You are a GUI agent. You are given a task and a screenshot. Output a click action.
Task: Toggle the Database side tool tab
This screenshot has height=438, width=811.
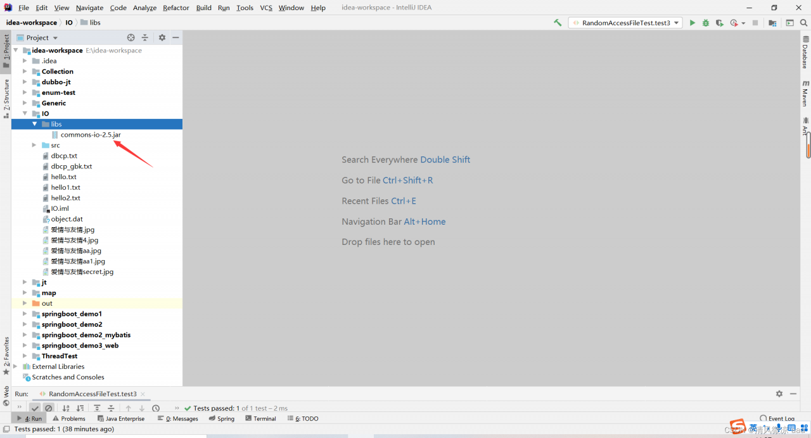805,52
